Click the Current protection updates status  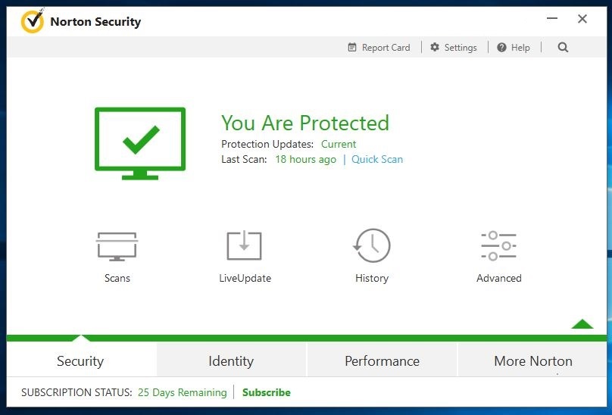(x=339, y=144)
